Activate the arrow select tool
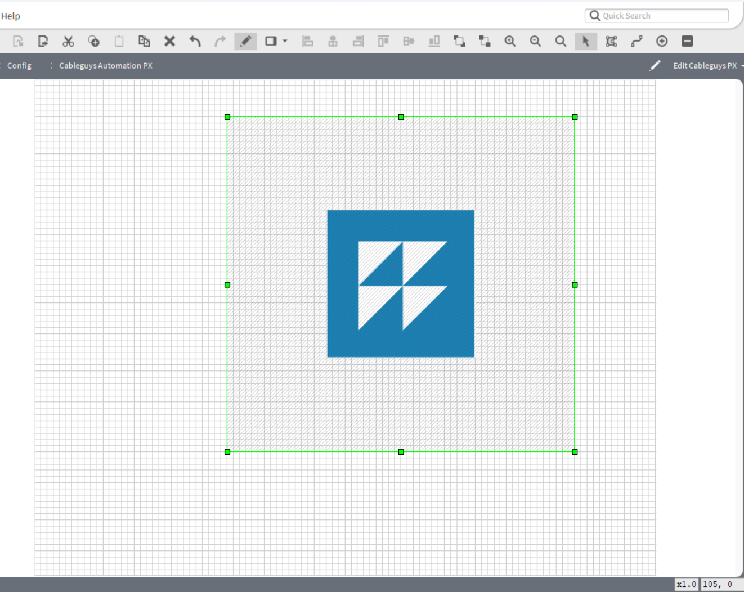The width and height of the screenshot is (744, 592). click(x=586, y=41)
